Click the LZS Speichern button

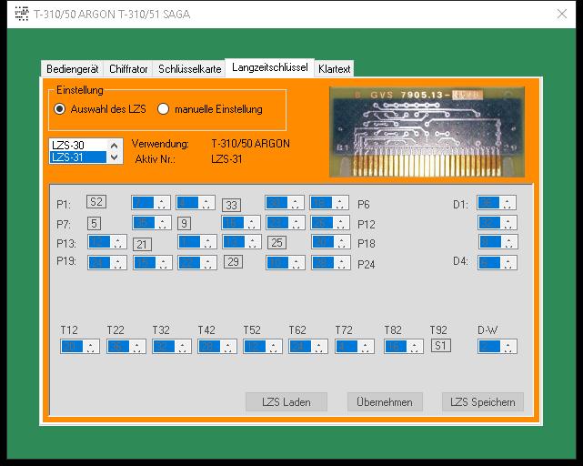click(483, 402)
